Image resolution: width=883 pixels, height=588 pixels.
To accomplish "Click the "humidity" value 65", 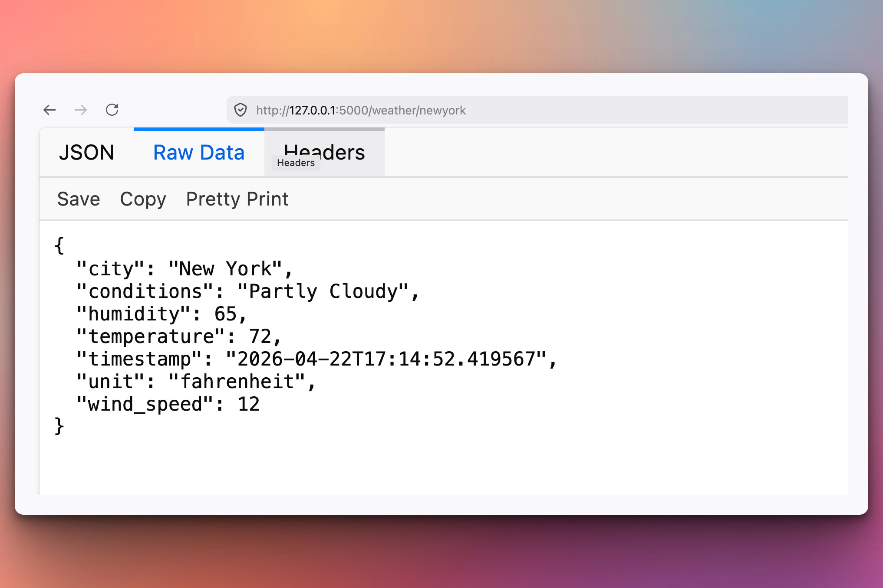I will [x=226, y=314].
